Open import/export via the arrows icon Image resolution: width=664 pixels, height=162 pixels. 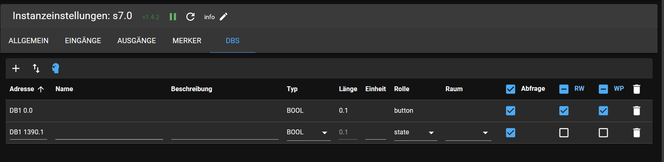pos(36,68)
